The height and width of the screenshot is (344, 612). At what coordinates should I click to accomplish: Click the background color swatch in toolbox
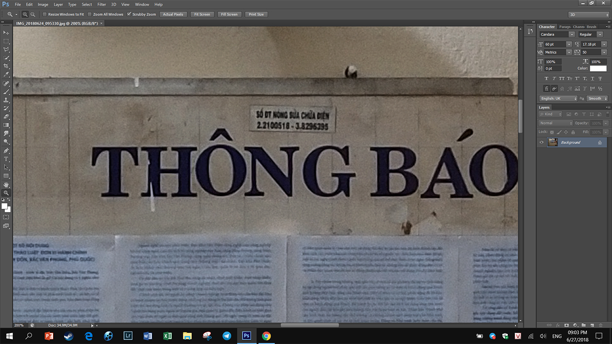pyautogui.click(x=8, y=209)
